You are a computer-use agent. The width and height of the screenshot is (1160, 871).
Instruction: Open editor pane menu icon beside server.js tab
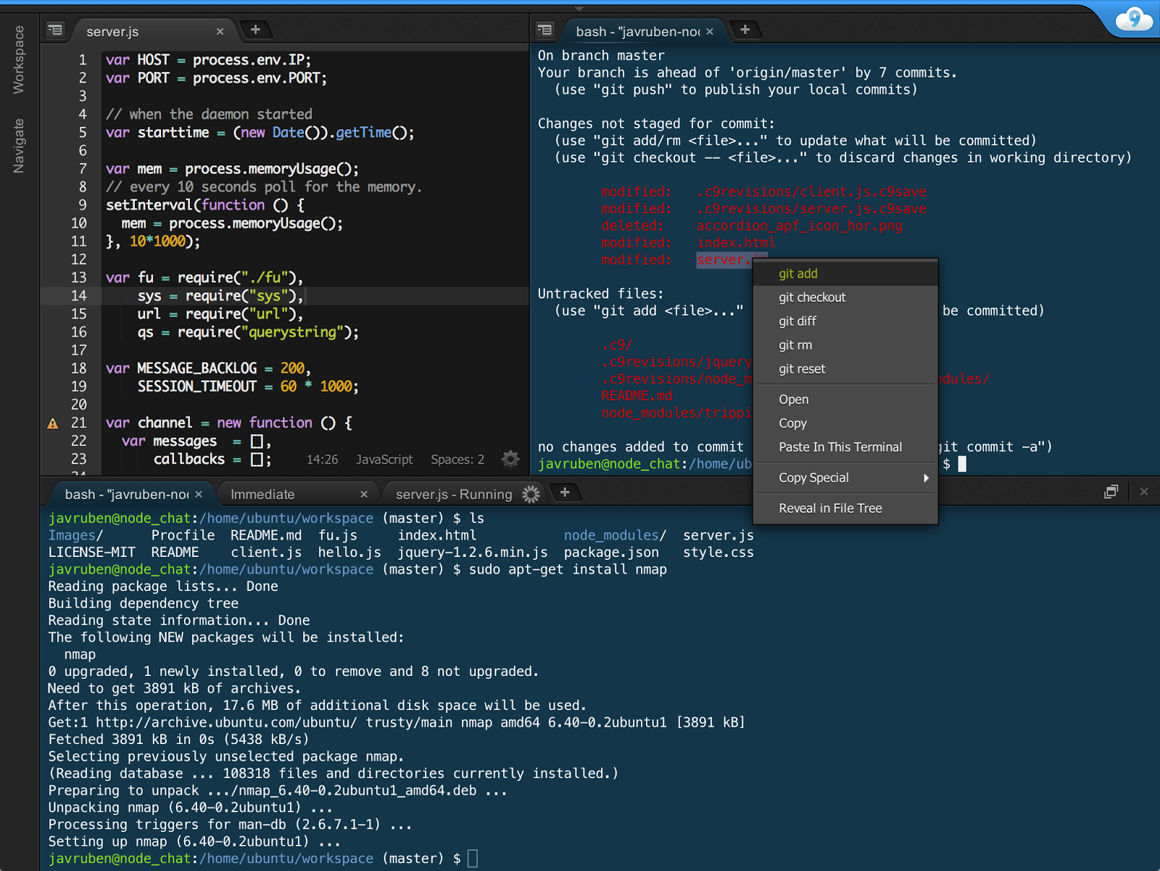coord(55,30)
